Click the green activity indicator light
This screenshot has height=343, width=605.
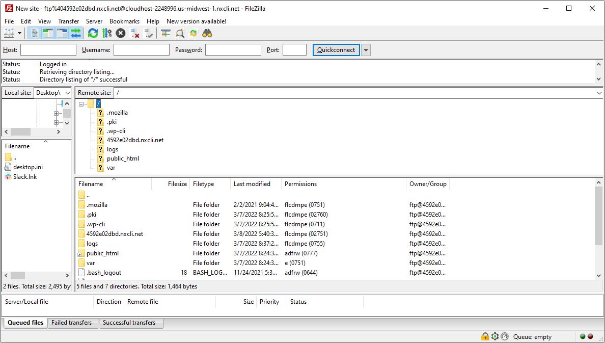click(583, 336)
